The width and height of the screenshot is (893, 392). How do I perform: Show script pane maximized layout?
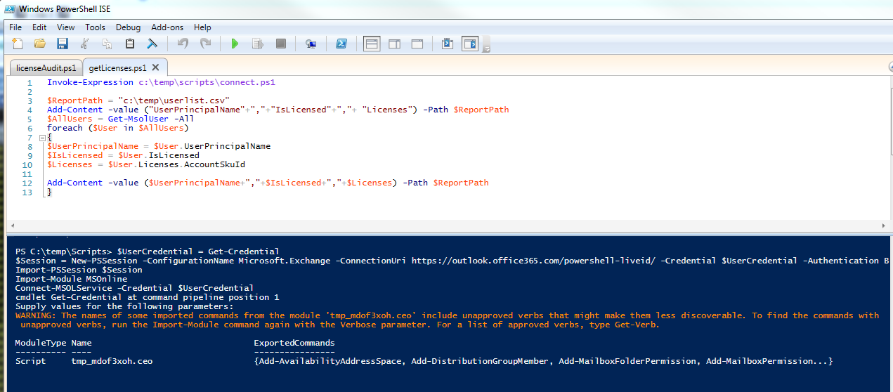point(417,44)
